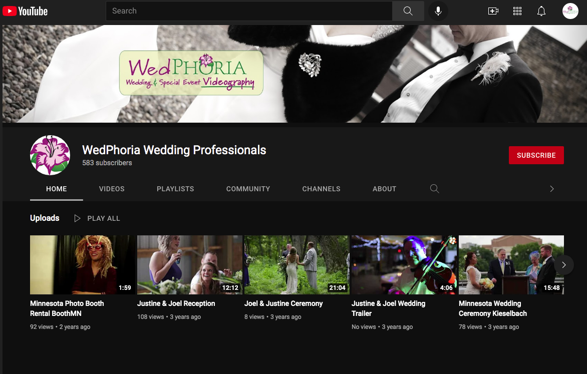Type in the YouTube search field
Screen dimensions: 587x374
(x=248, y=11)
